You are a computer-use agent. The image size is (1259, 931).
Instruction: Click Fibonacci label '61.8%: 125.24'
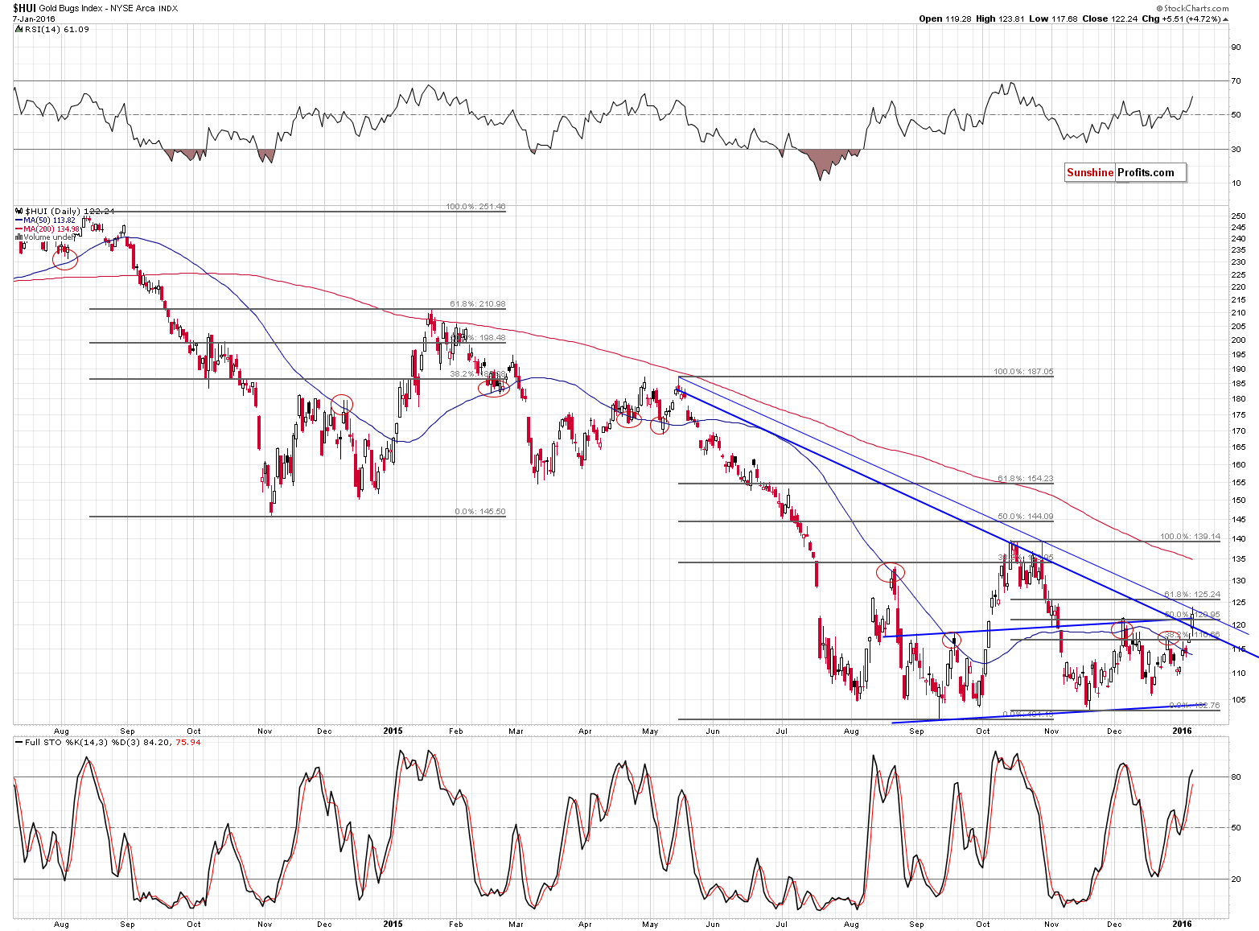point(1192,595)
